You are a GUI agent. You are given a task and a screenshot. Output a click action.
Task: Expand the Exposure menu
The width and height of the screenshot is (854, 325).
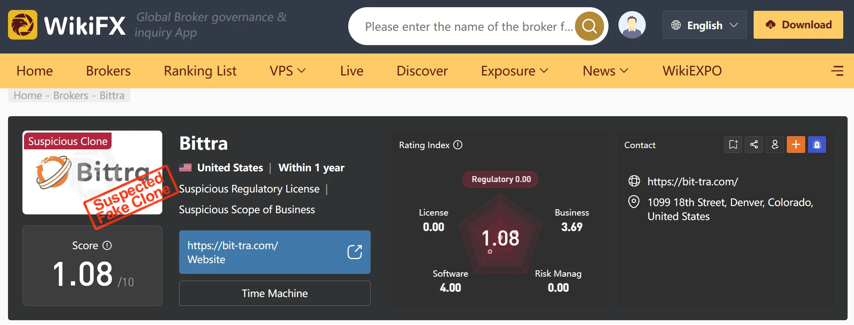coord(515,71)
